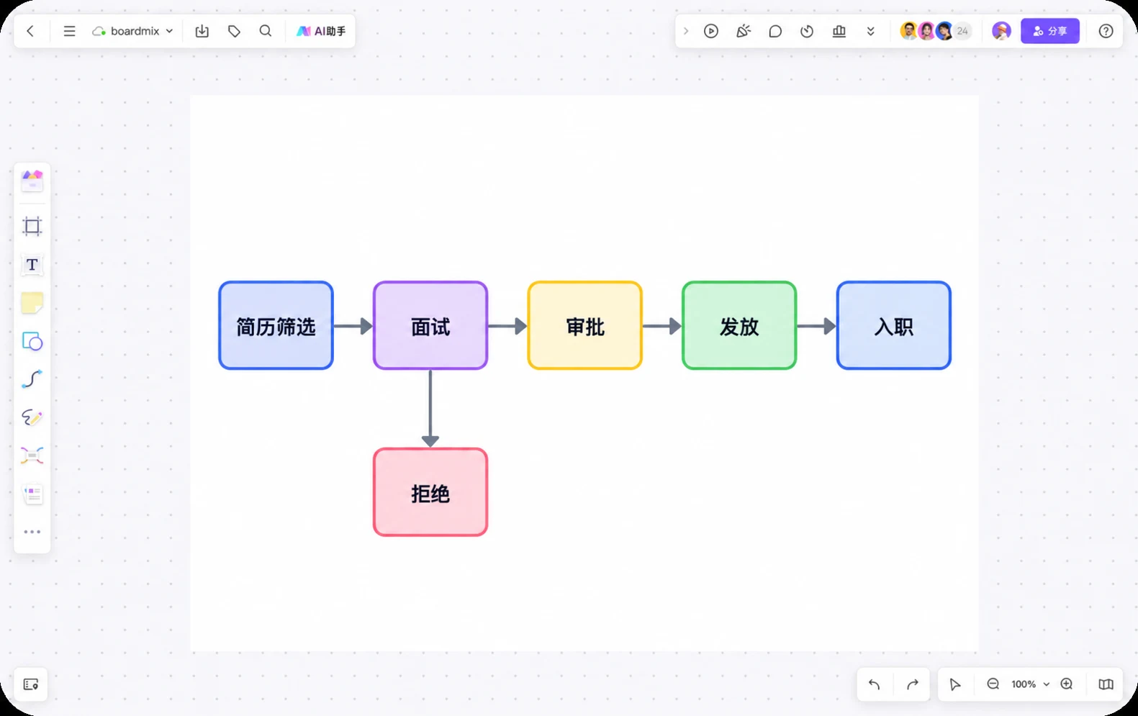
Task: Select the purple 面试 node
Action: (x=430, y=326)
